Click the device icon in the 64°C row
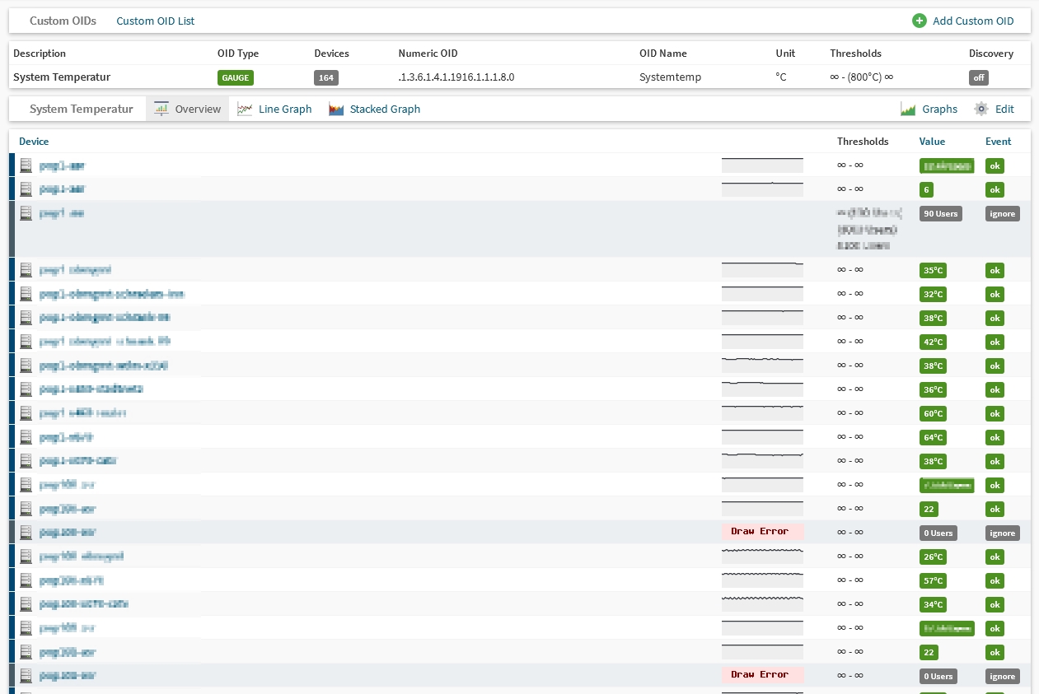Viewport: 1039px width, 694px height. (x=26, y=437)
